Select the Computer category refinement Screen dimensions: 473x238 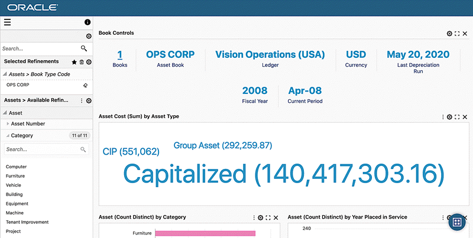tap(17, 167)
